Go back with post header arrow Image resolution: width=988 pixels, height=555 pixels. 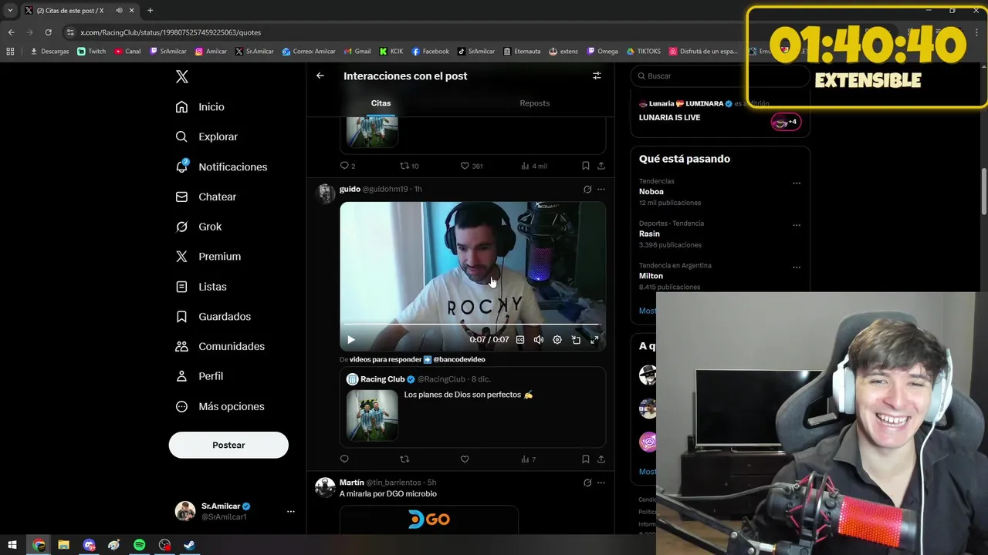point(320,76)
